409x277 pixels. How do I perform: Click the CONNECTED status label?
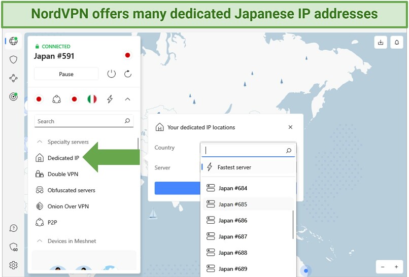56,47
